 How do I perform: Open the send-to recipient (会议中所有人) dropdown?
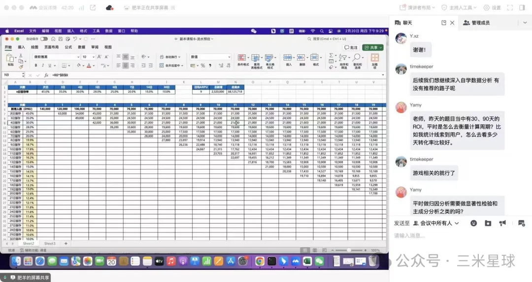point(436,223)
